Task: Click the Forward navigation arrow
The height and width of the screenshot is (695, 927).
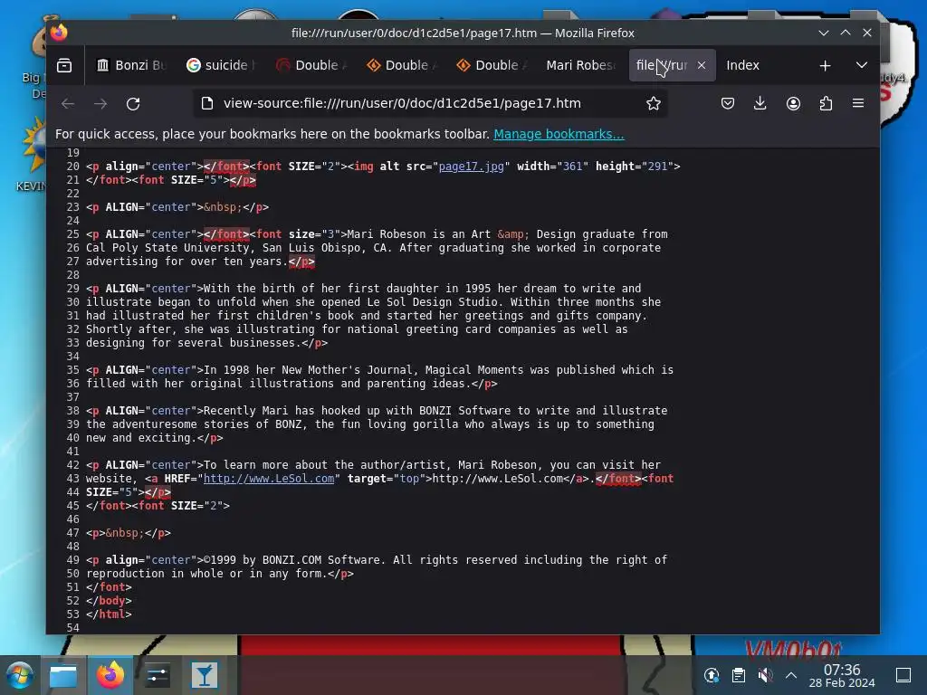Action: [x=100, y=104]
